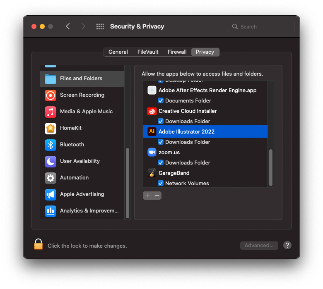Select the Adobe After Effects Render Engine icon
The height and width of the screenshot is (289, 323).
pyautogui.click(x=152, y=90)
